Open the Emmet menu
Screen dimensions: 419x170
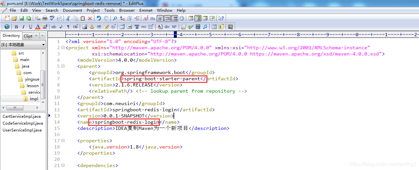click(x=146, y=10)
